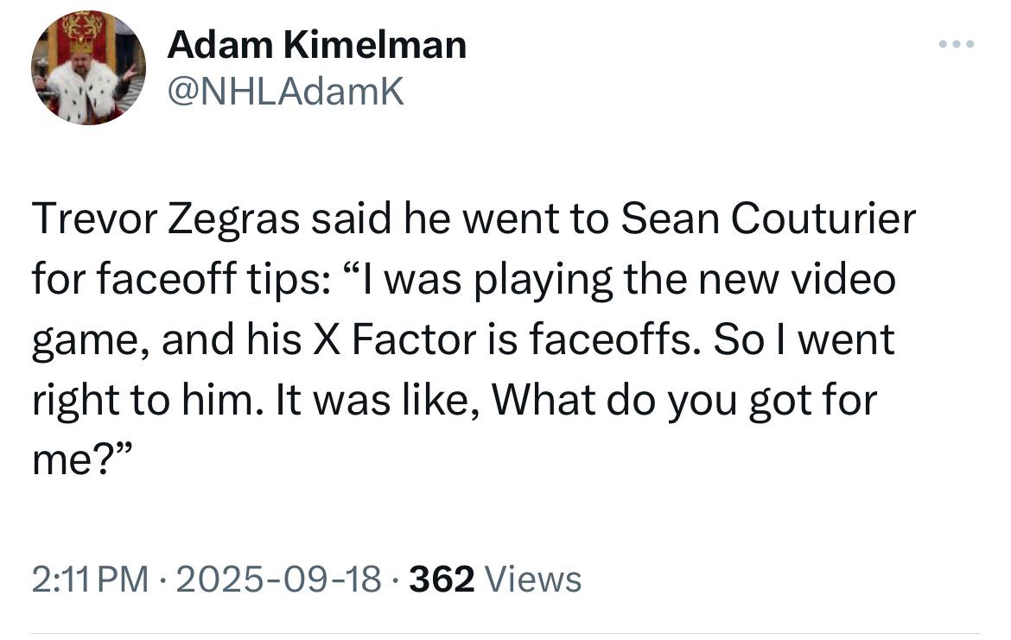Click the Adam Kimelman display name
Image resolution: width=1011 pixels, height=640 pixels.
click(x=316, y=45)
